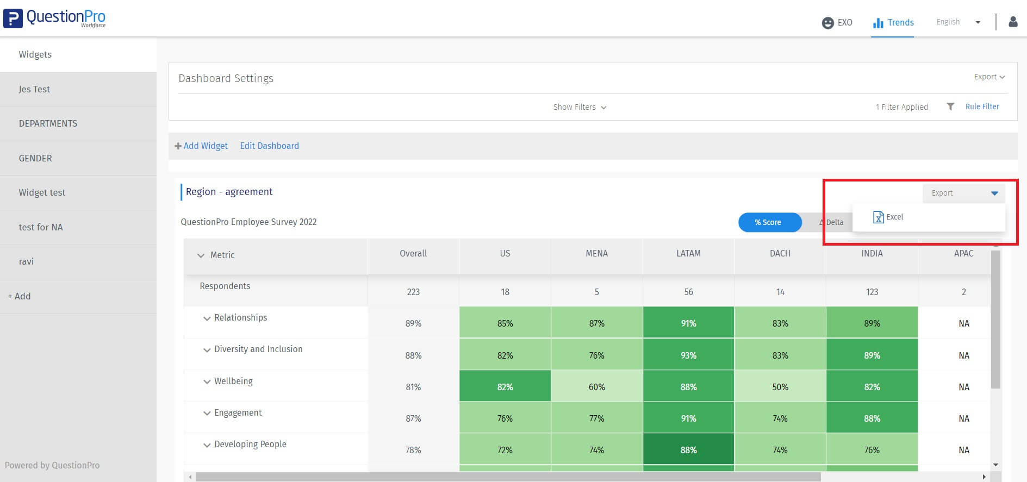Open the Rule Filter link
Image resolution: width=1027 pixels, height=482 pixels.
(x=982, y=107)
